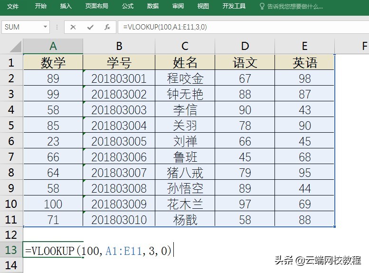Select column D header
This screenshot has width=369, height=273.
click(245, 46)
